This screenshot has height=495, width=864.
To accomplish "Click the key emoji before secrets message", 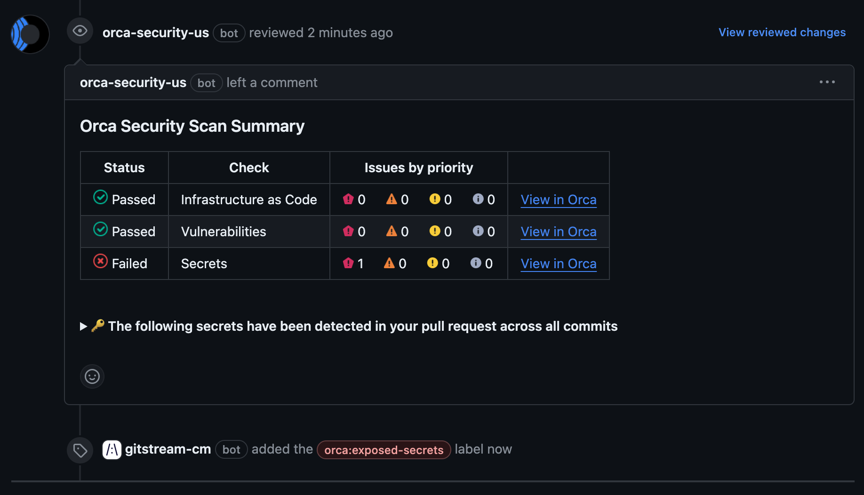I will [x=97, y=326].
